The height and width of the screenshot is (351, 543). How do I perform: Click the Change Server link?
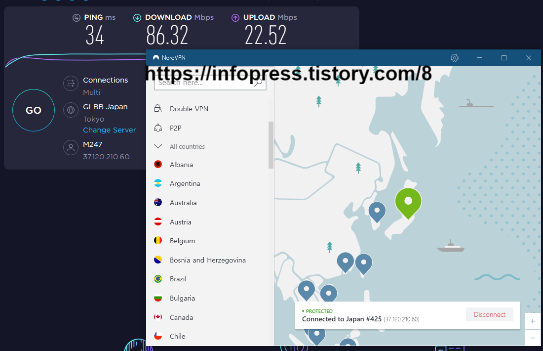pyautogui.click(x=110, y=130)
